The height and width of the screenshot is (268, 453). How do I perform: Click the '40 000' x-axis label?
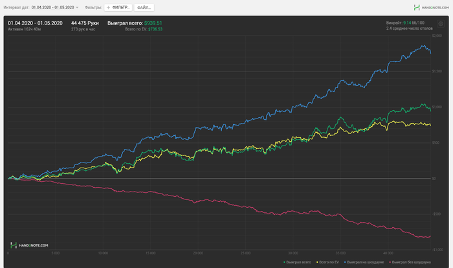(388, 253)
